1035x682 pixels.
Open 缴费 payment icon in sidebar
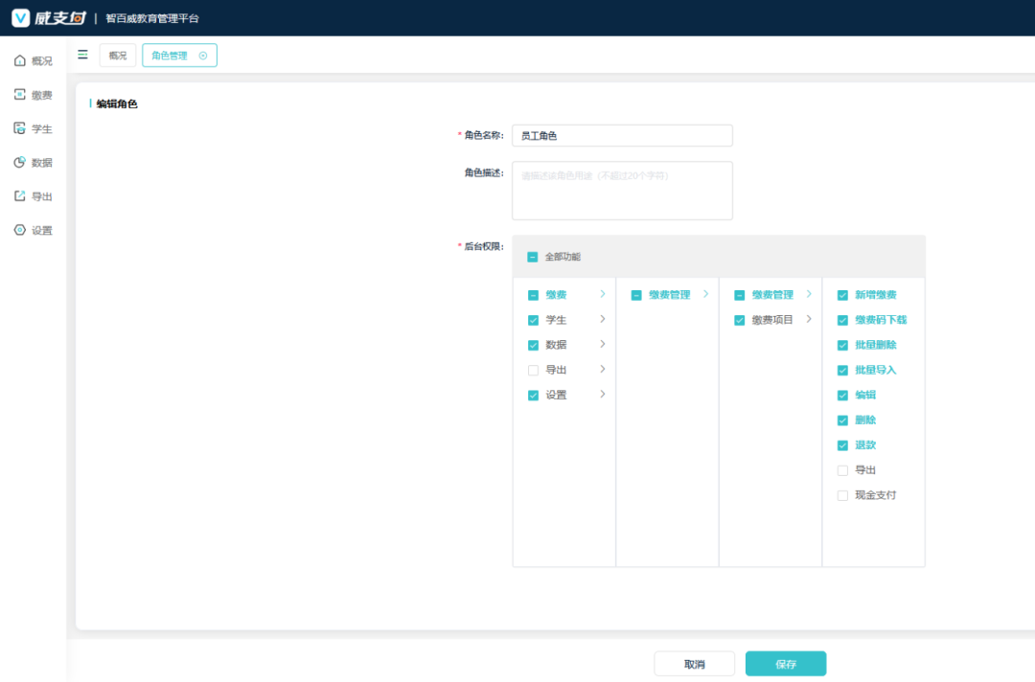[19, 95]
